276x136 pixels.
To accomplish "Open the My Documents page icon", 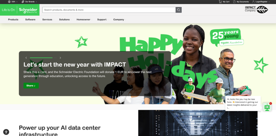I will click(x=234, y=2).
